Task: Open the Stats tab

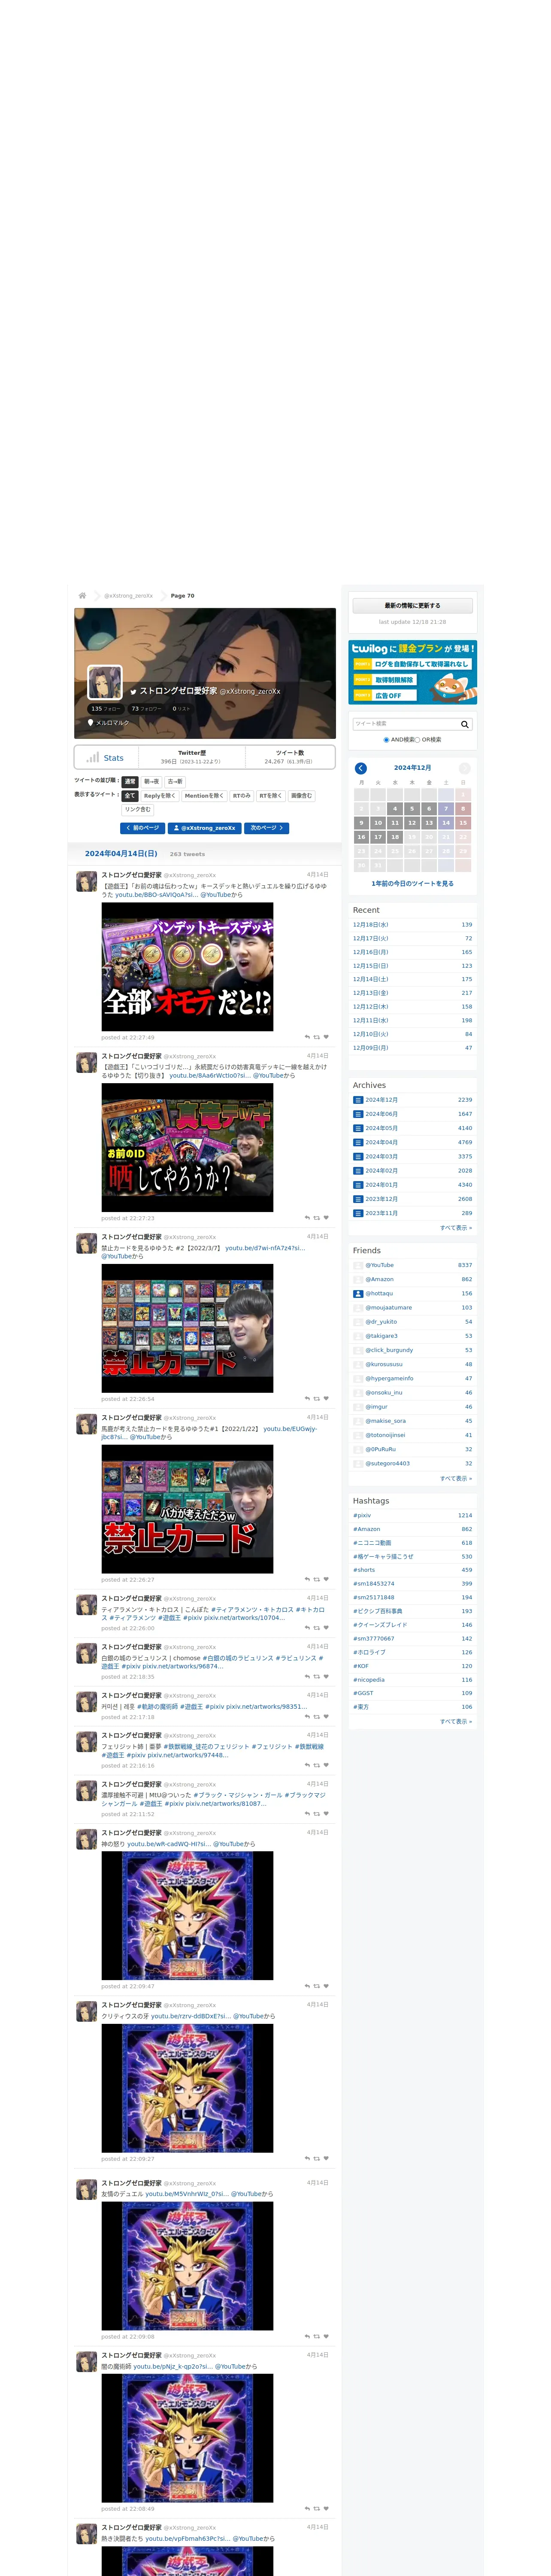Action: coord(106,757)
